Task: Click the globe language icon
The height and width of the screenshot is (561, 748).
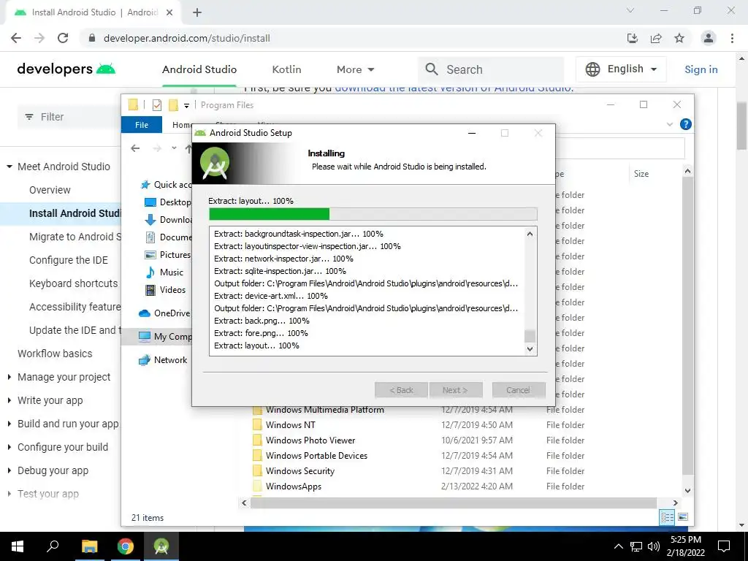Action: (x=592, y=69)
